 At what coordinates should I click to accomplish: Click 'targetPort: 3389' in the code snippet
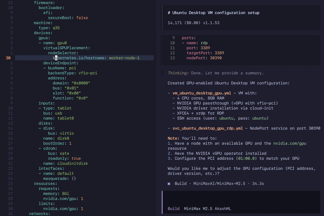[205, 53]
